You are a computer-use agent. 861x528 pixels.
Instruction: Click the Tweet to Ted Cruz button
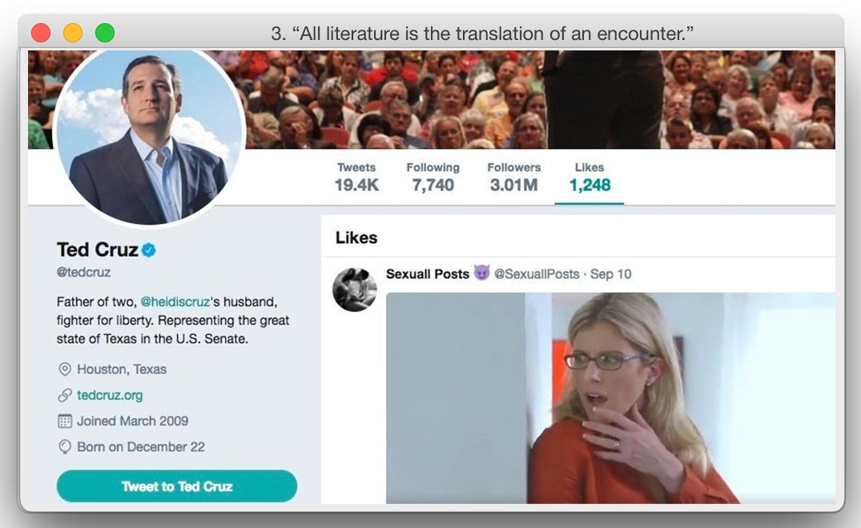coord(177,486)
